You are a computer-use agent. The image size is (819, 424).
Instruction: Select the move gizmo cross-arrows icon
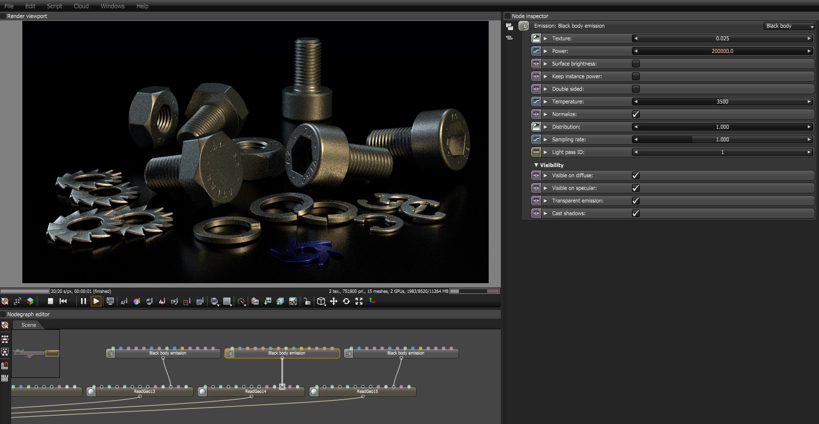point(334,302)
